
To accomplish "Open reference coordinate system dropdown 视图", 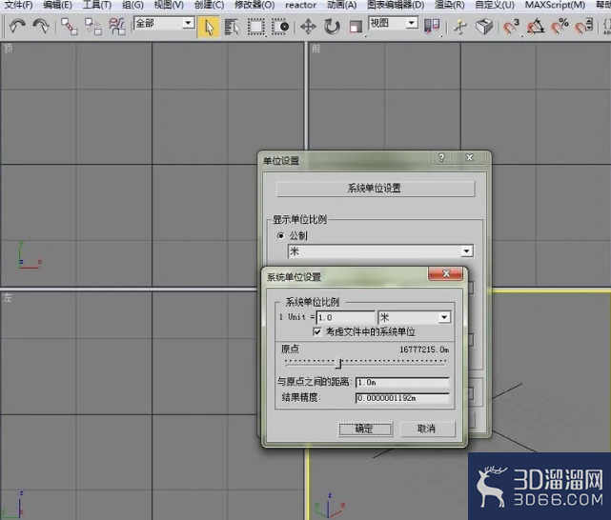I will [x=393, y=24].
